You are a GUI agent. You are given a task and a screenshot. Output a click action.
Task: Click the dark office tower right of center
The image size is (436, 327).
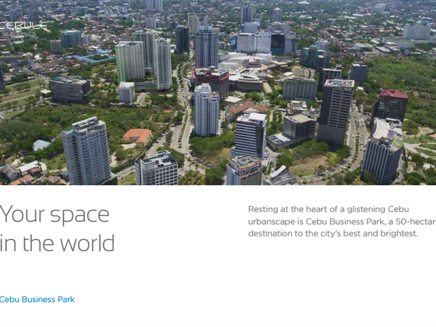335,112
